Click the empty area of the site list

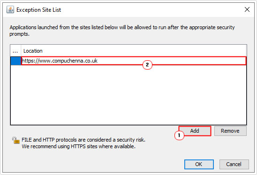128,95
